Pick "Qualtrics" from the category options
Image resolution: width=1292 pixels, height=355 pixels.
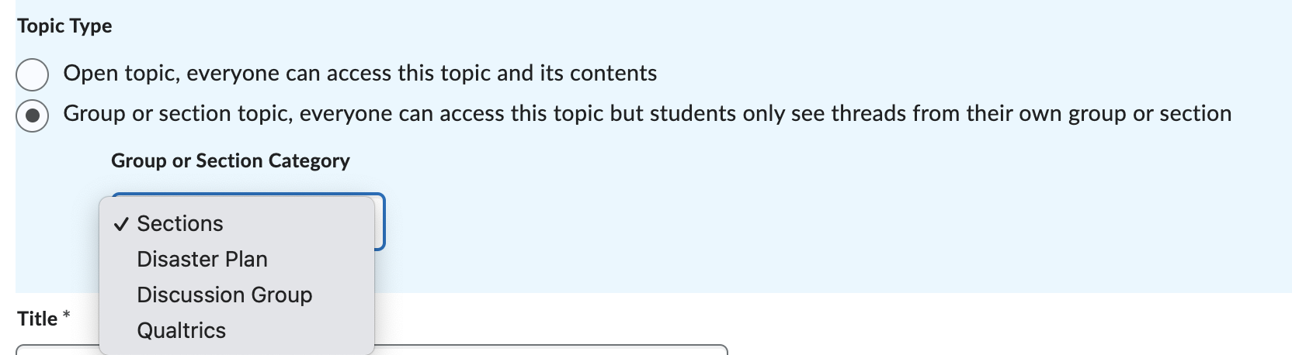[x=181, y=331]
